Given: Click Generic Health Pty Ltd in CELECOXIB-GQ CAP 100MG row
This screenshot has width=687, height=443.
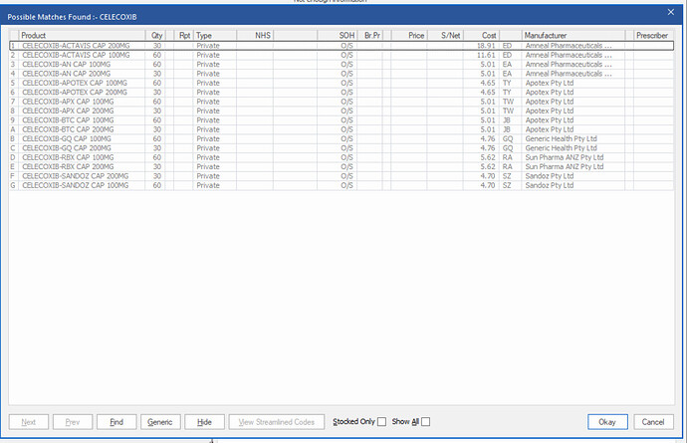Looking at the screenshot, I should (561, 138).
